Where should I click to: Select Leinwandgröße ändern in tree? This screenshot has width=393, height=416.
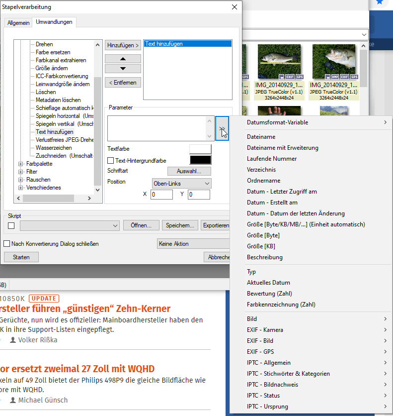point(63,84)
